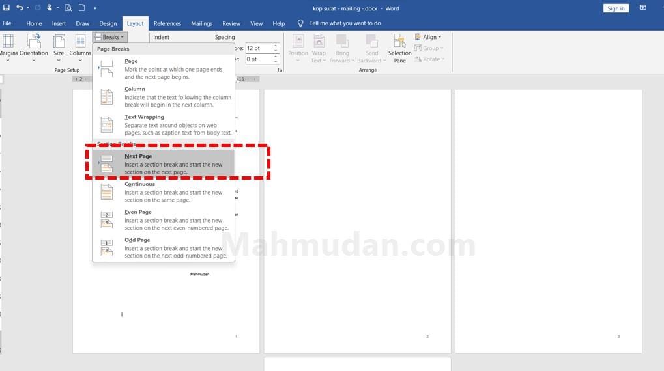Collapse the Breaks dropdown button
The image size is (664, 371).
109,37
